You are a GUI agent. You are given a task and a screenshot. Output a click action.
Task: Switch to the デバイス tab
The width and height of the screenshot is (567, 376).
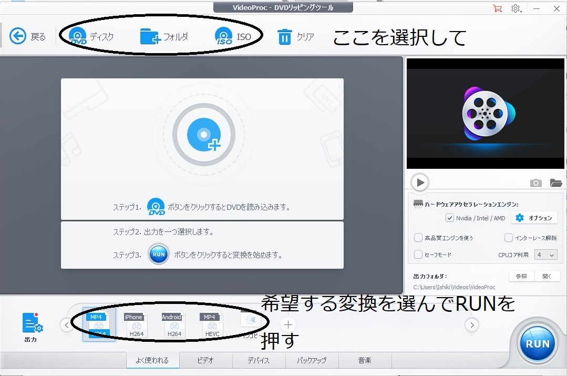[x=259, y=360]
